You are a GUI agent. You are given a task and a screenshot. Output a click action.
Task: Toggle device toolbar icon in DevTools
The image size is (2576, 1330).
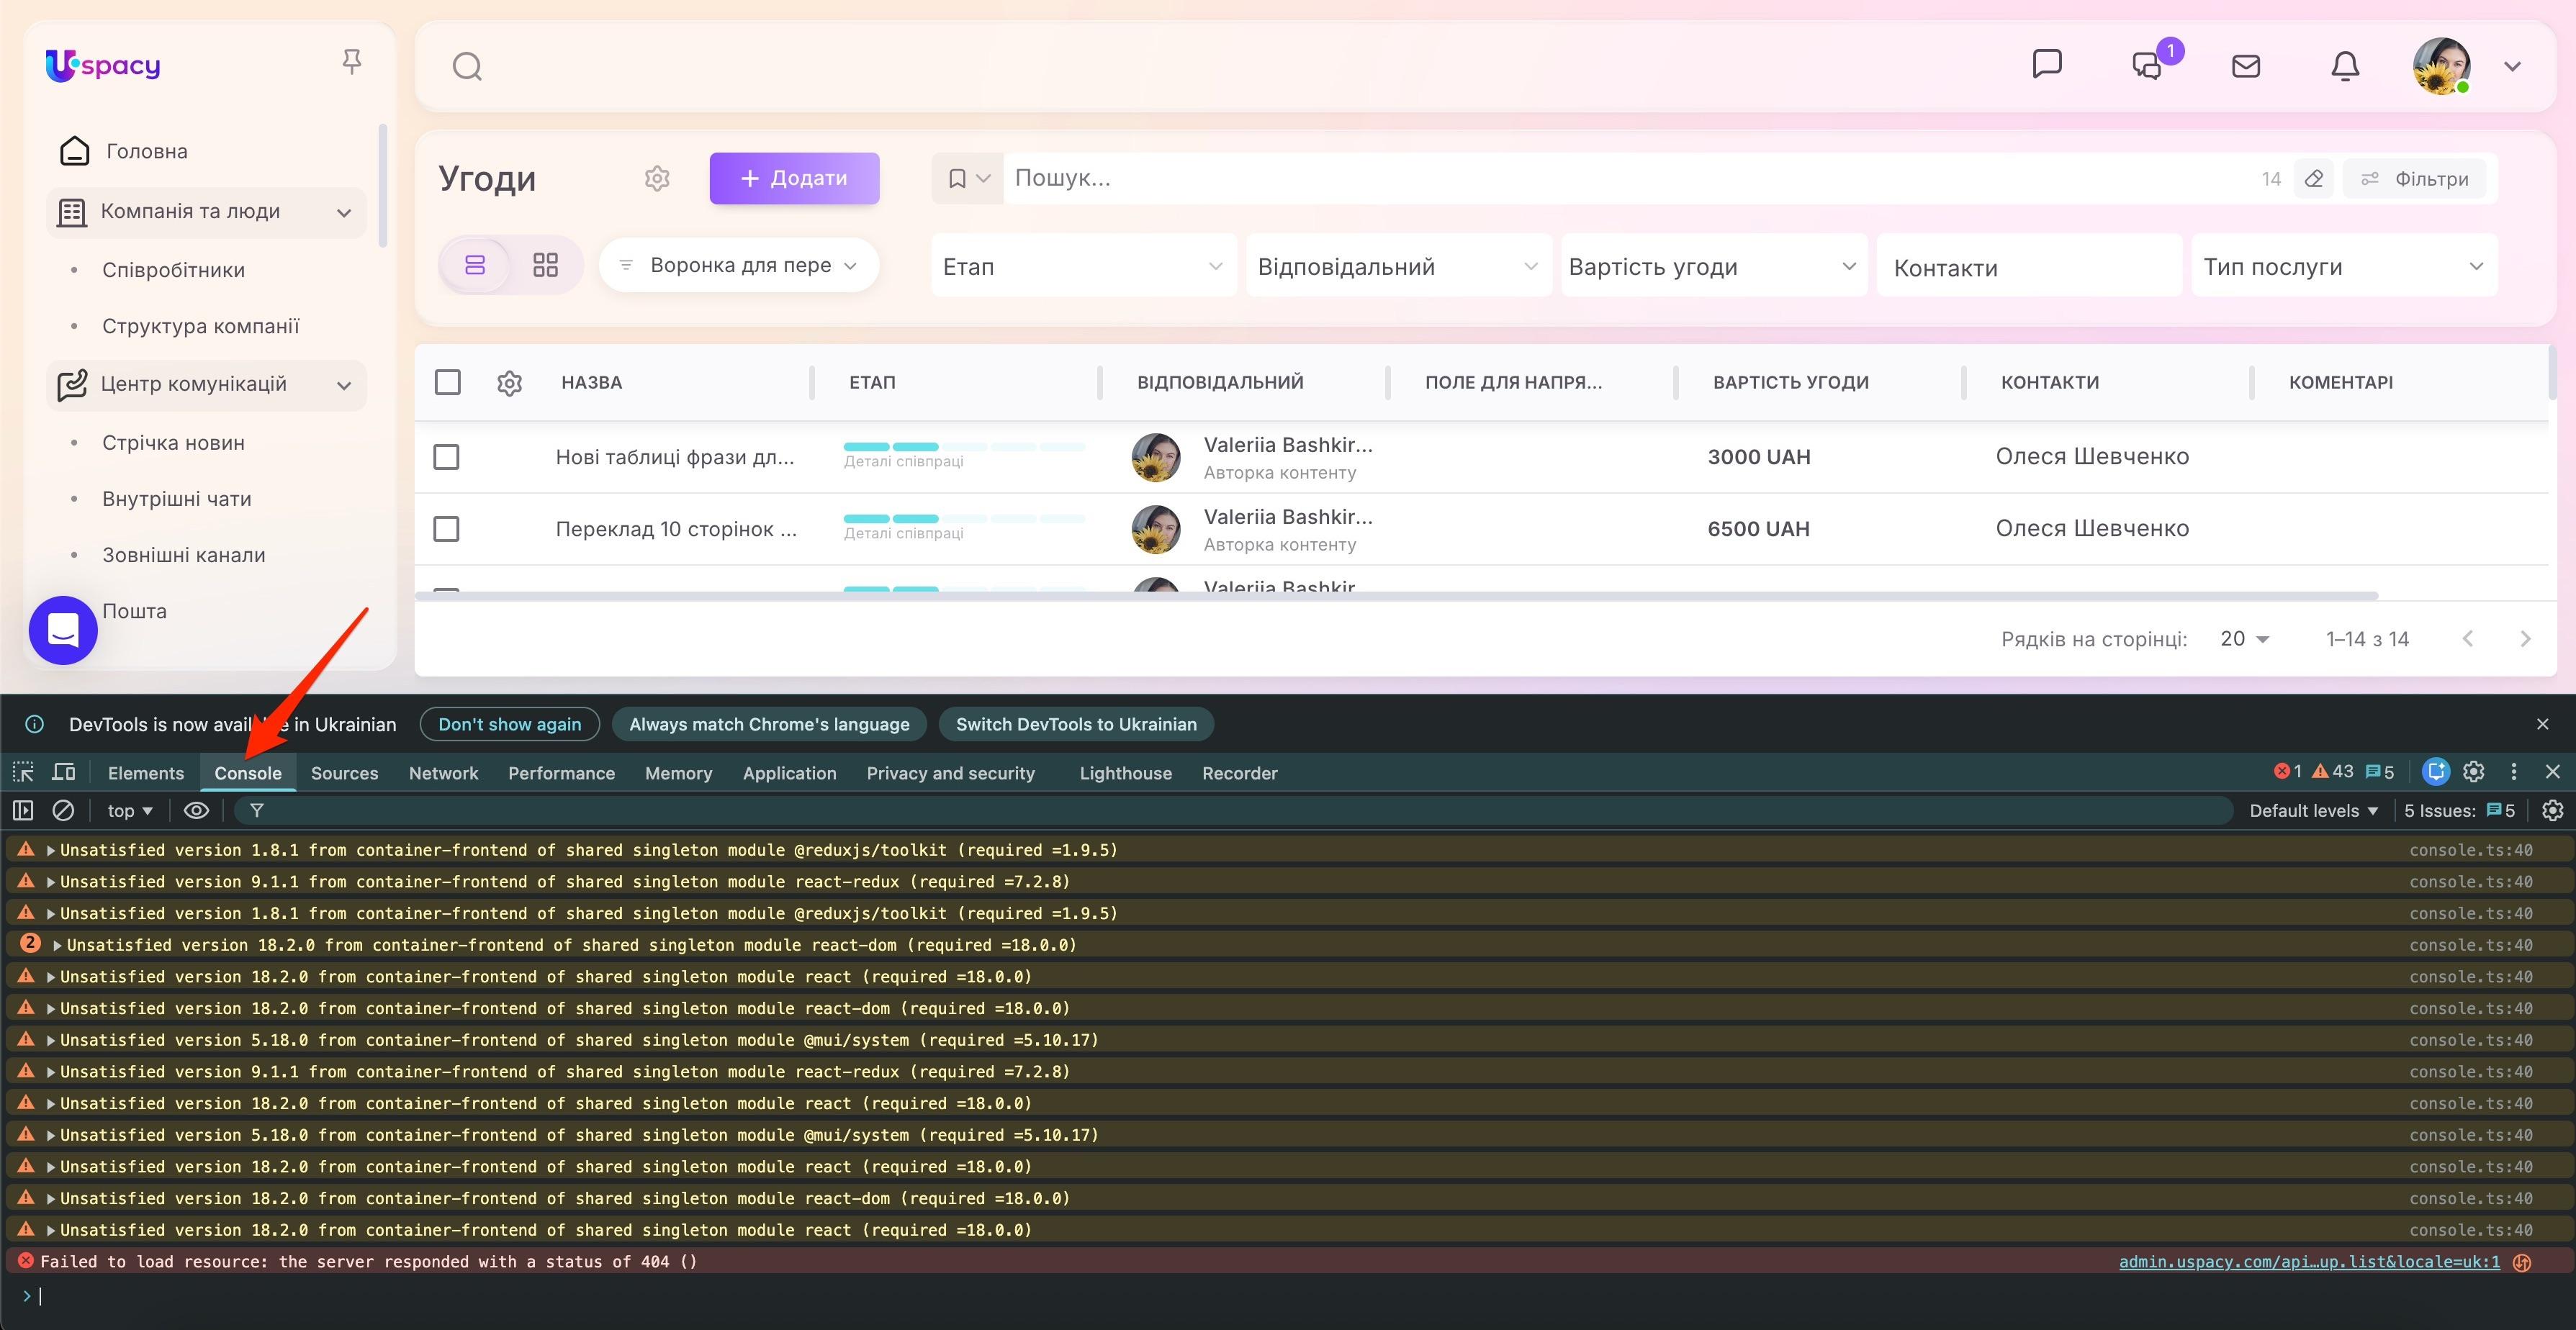64,773
